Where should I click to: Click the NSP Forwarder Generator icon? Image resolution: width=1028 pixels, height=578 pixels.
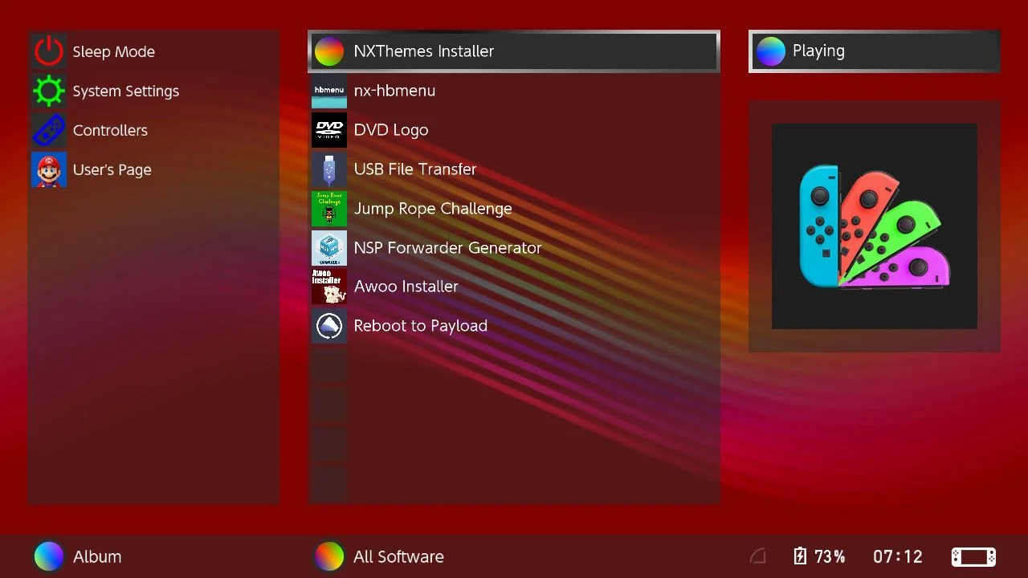point(329,248)
